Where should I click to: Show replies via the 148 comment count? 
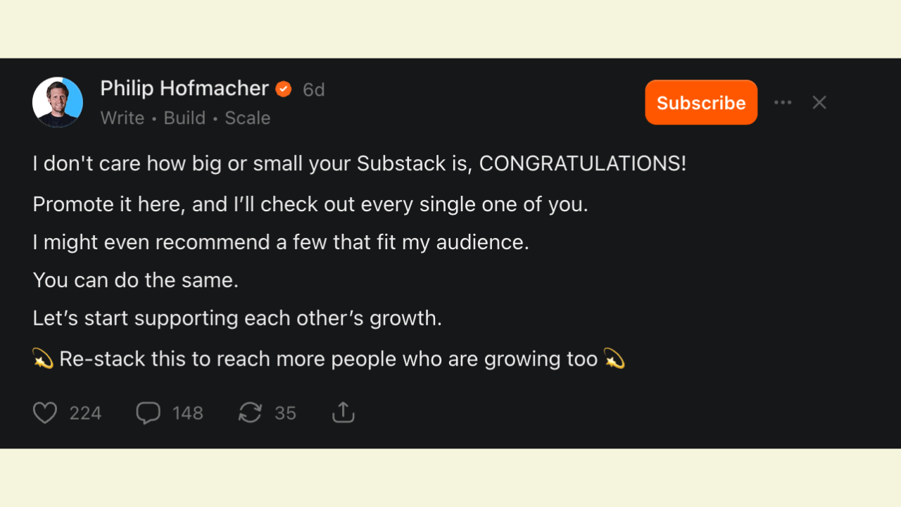tap(188, 413)
